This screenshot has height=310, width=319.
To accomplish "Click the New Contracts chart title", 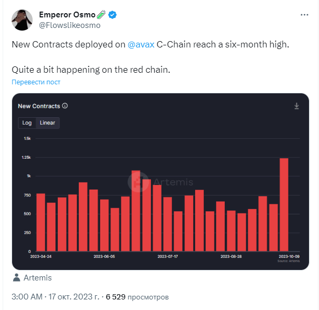I will (x=39, y=106).
